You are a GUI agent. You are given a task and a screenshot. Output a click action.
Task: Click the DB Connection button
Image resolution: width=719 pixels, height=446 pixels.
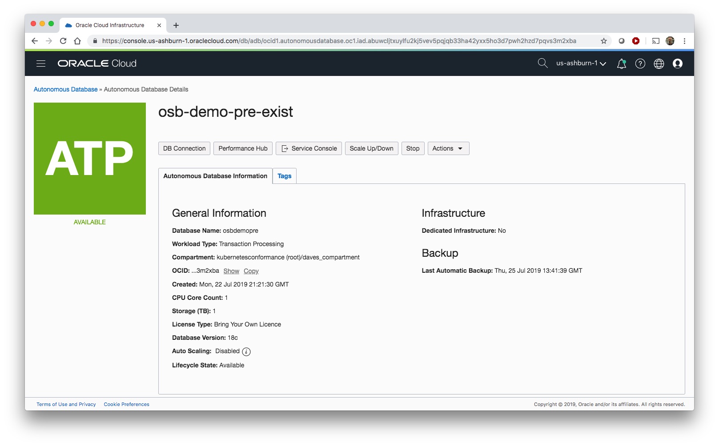(184, 148)
